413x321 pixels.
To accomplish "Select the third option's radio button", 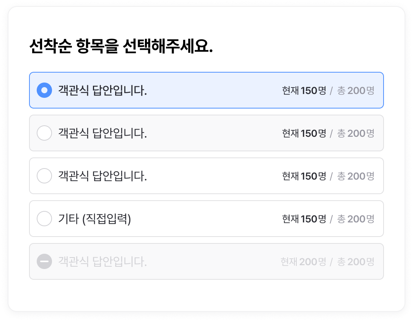I will click(44, 176).
